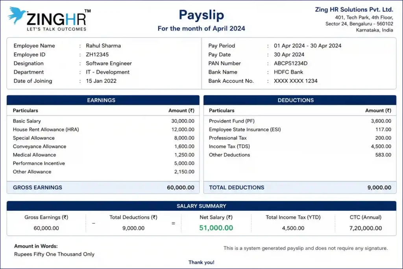Select "Rupees Fifty One Thousand Only" text
This screenshot has width=403, height=269.
54,254
